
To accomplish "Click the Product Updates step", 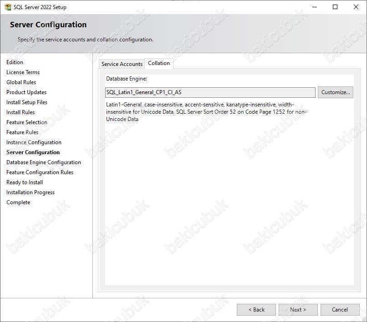I will [x=26, y=92].
